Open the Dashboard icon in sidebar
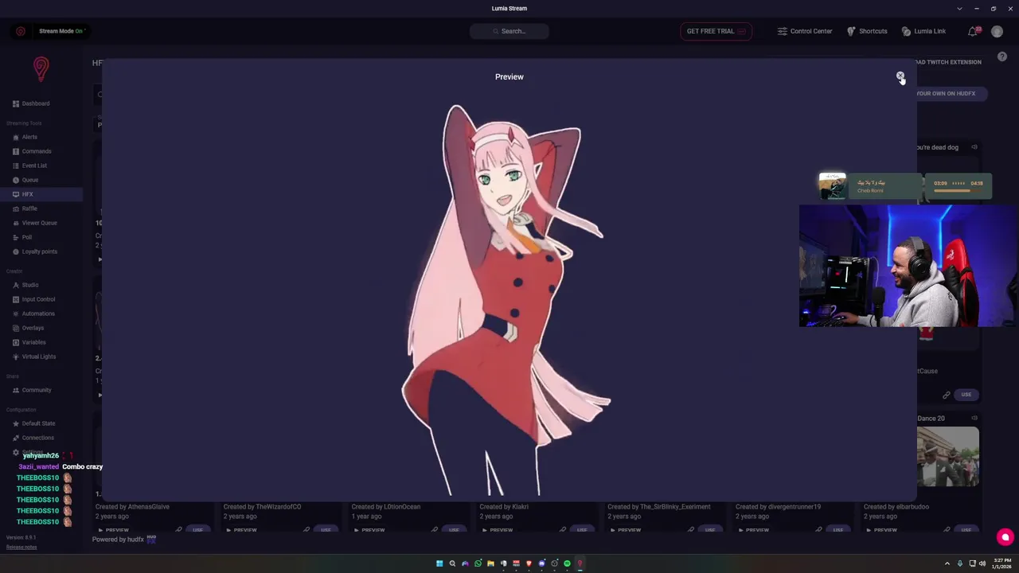Image resolution: width=1019 pixels, height=573 pixels. tap(16, 103)
